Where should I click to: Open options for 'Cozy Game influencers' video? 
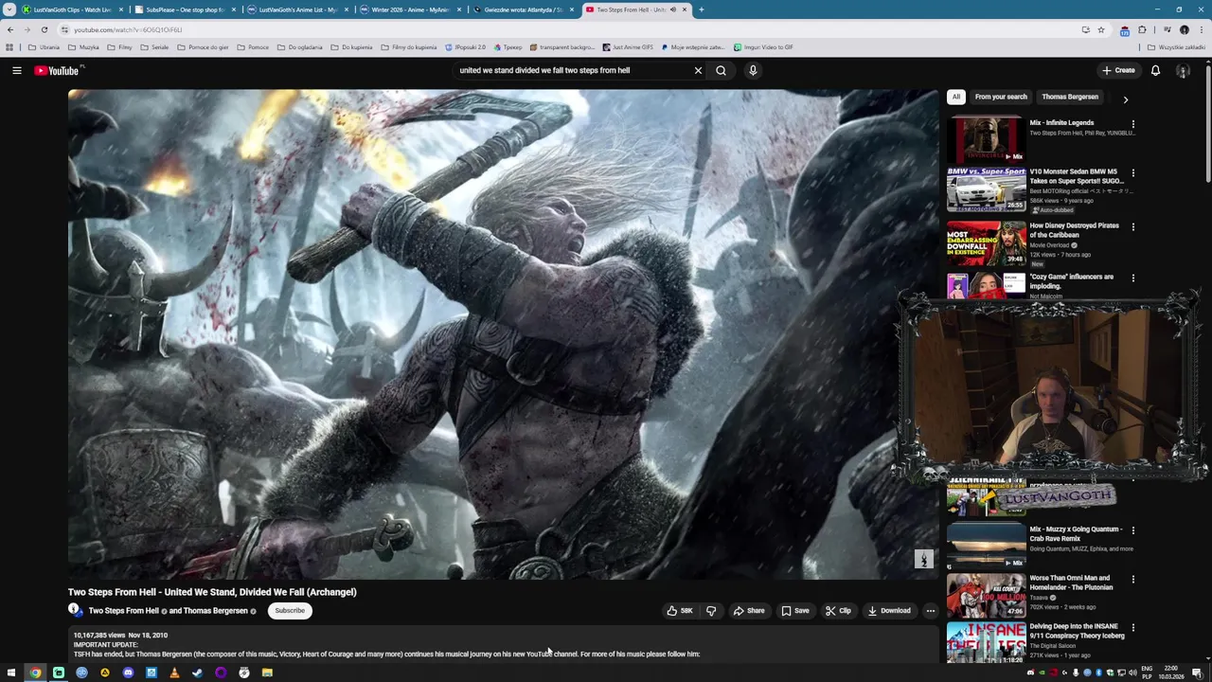pos(1132,278)
